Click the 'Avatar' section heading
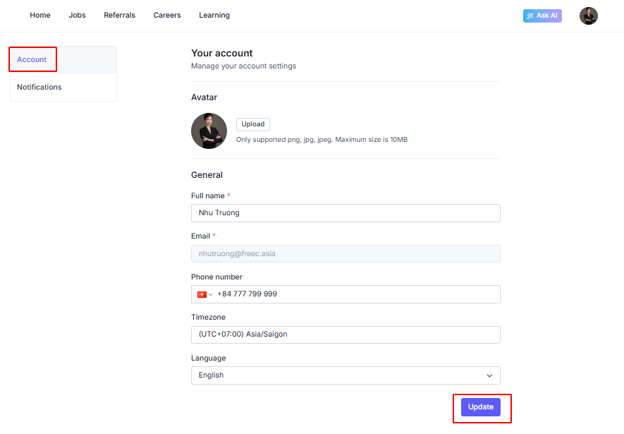 (x=204, y=97)
